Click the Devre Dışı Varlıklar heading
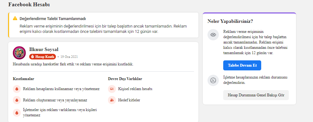This screenshot has width=313, height=122. pos(125,79)
